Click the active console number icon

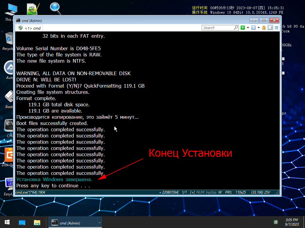point(253,28)
